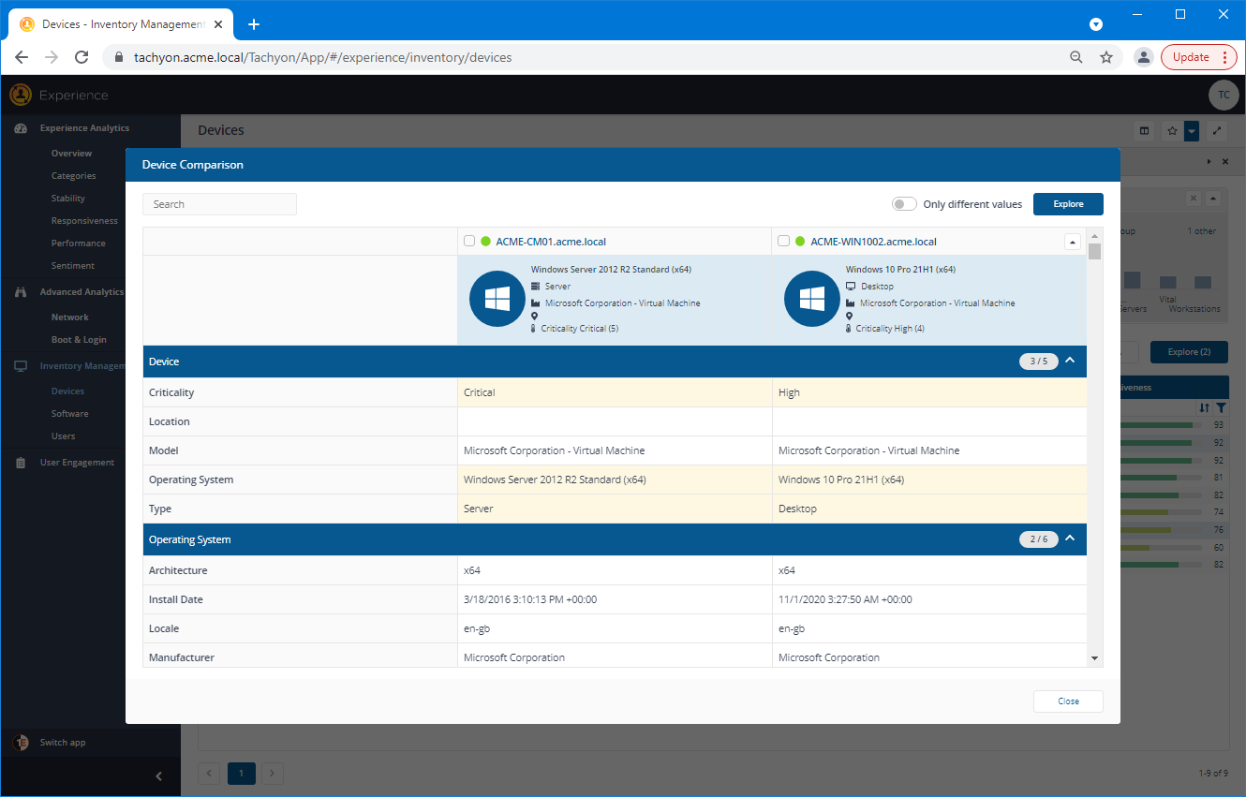Image resolution: width=1246 pixels, height=797 pixels.
Task: Click the Experience app logo icon
Action: [x=21, y=95]
